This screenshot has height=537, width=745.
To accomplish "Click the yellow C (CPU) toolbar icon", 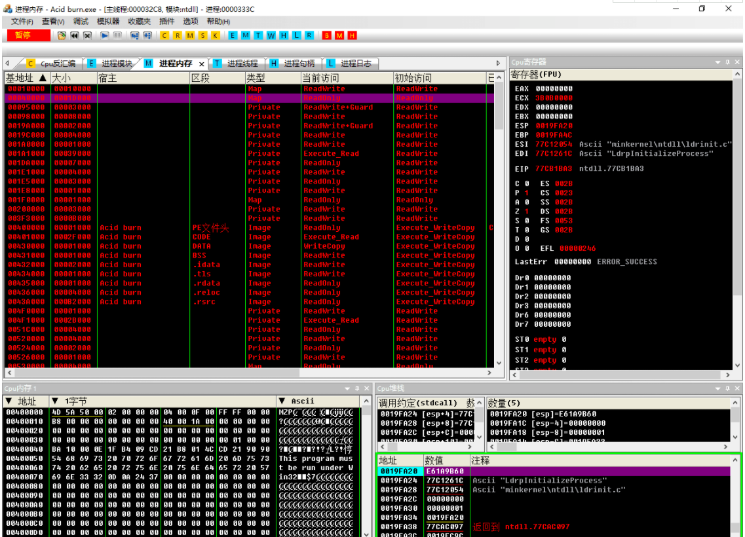I will tap(164, 35).
